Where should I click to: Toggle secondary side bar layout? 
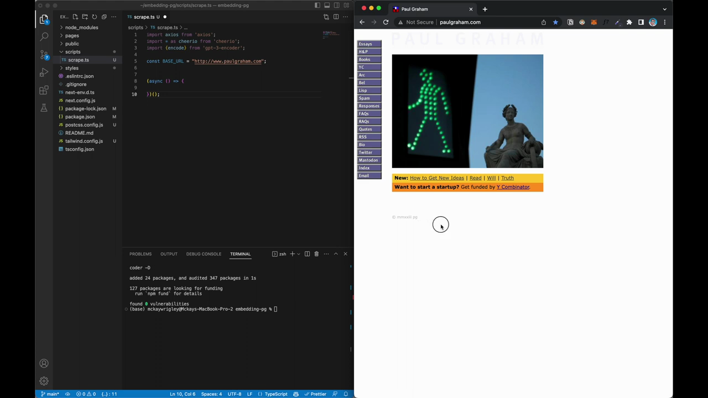[x=336, y=5]
